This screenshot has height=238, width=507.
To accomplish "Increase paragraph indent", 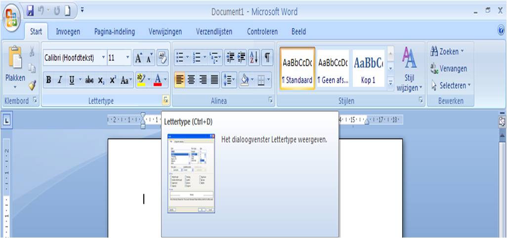I will click(x=241, y=57).
